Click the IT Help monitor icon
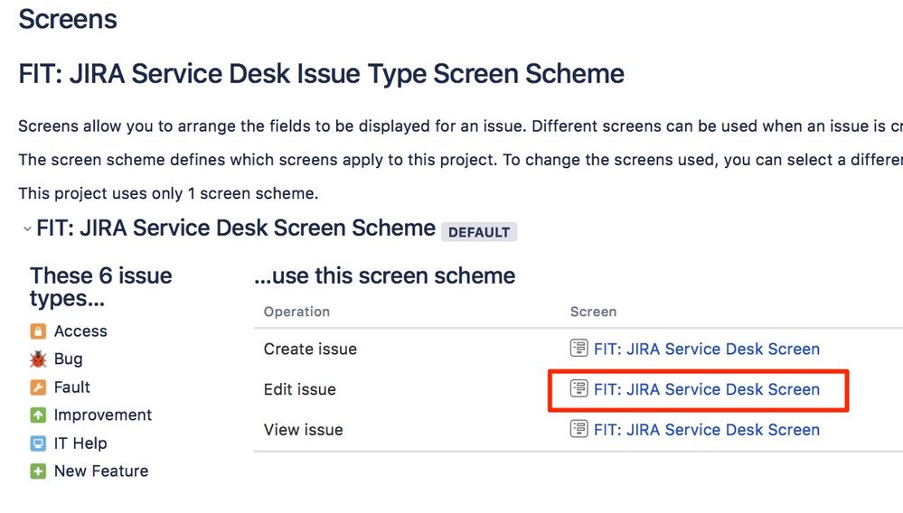This screenshot has width=903, height=513. [x=38, y=443]
